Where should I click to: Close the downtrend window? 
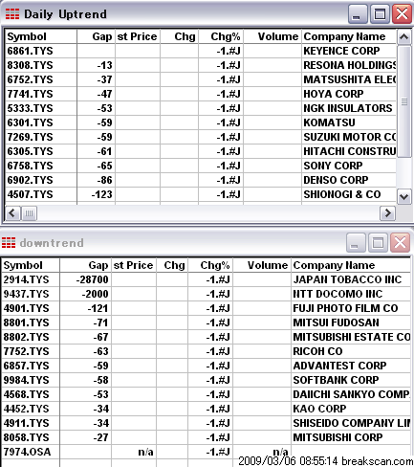[x=400, y=243]
